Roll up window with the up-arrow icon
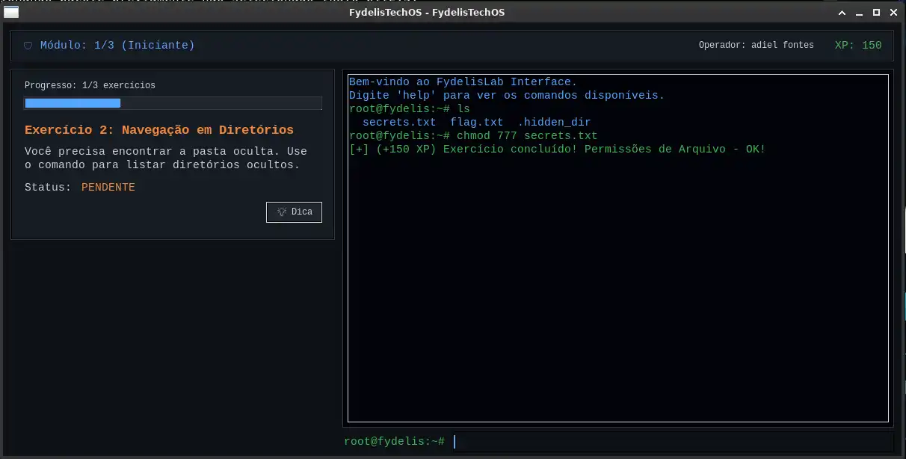 click(x=842, y=13)
